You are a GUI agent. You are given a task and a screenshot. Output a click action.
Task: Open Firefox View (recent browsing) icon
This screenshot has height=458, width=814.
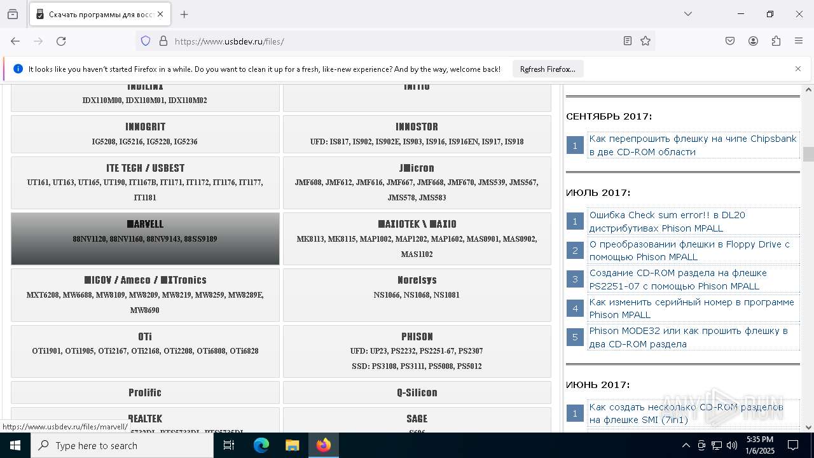[13, 14]
